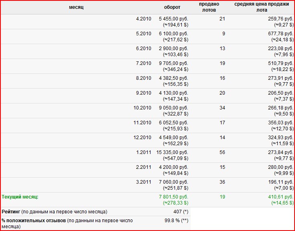
Task: Select the month cell 3.2011
Action: point(144,182)
